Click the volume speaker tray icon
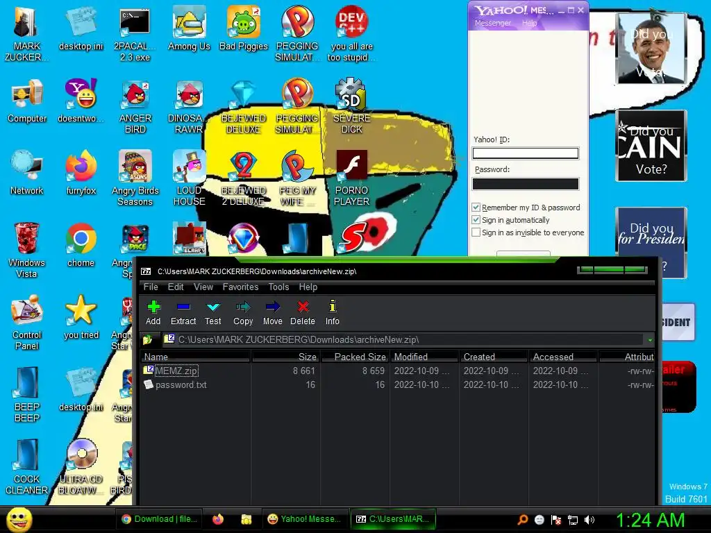The image size is (711, 533). tap(589, 520)
